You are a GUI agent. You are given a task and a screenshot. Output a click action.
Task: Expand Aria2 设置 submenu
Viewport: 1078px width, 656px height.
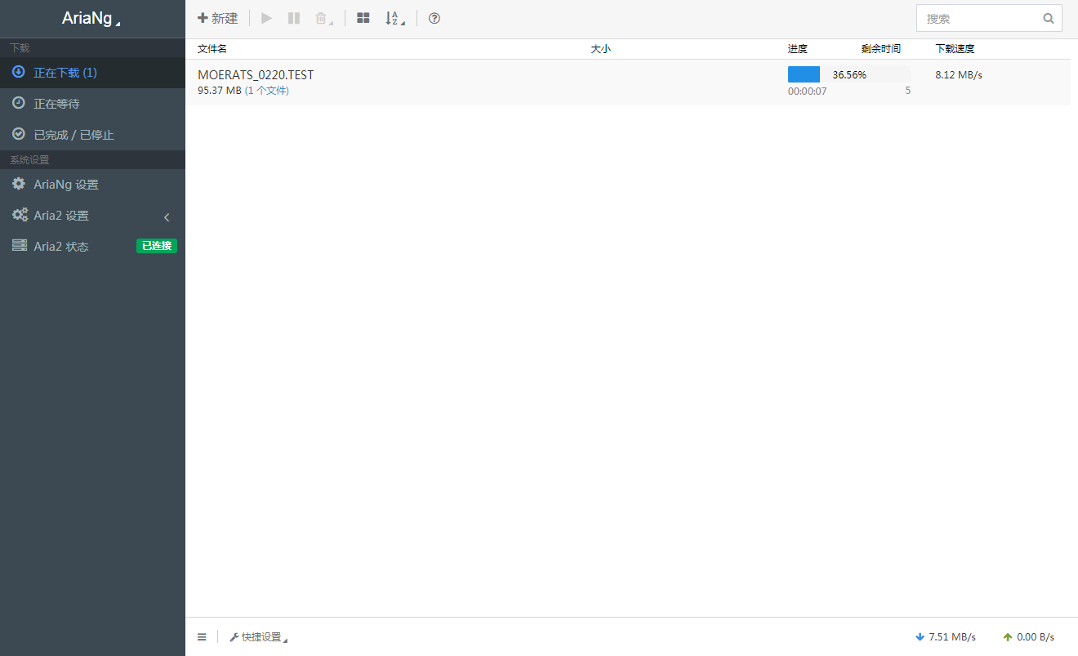coord(92,216)
